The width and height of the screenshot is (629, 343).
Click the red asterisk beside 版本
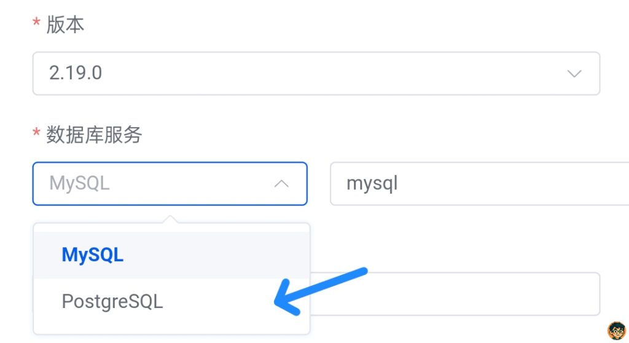click(36, 22)
